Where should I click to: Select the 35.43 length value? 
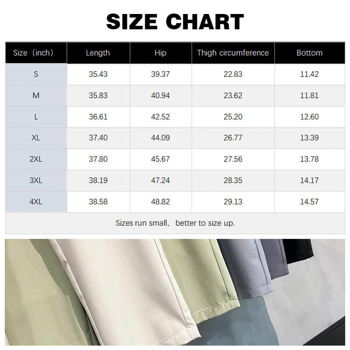pos(98,74)
